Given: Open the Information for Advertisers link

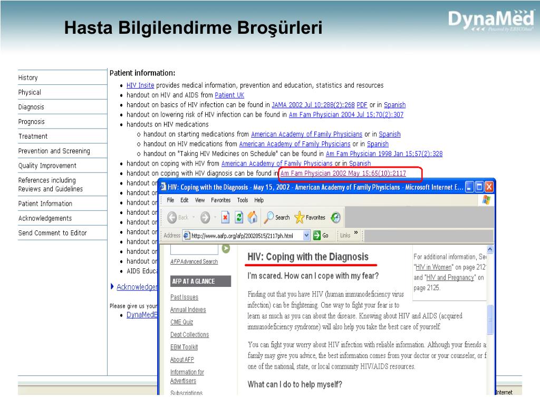Looking at the screenshot, I should click(x=187, y=377).
